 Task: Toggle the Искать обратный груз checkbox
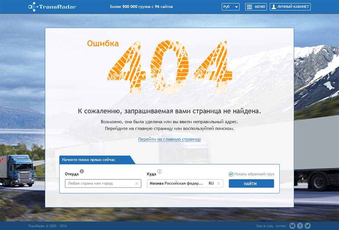click(x=231, y=174)
